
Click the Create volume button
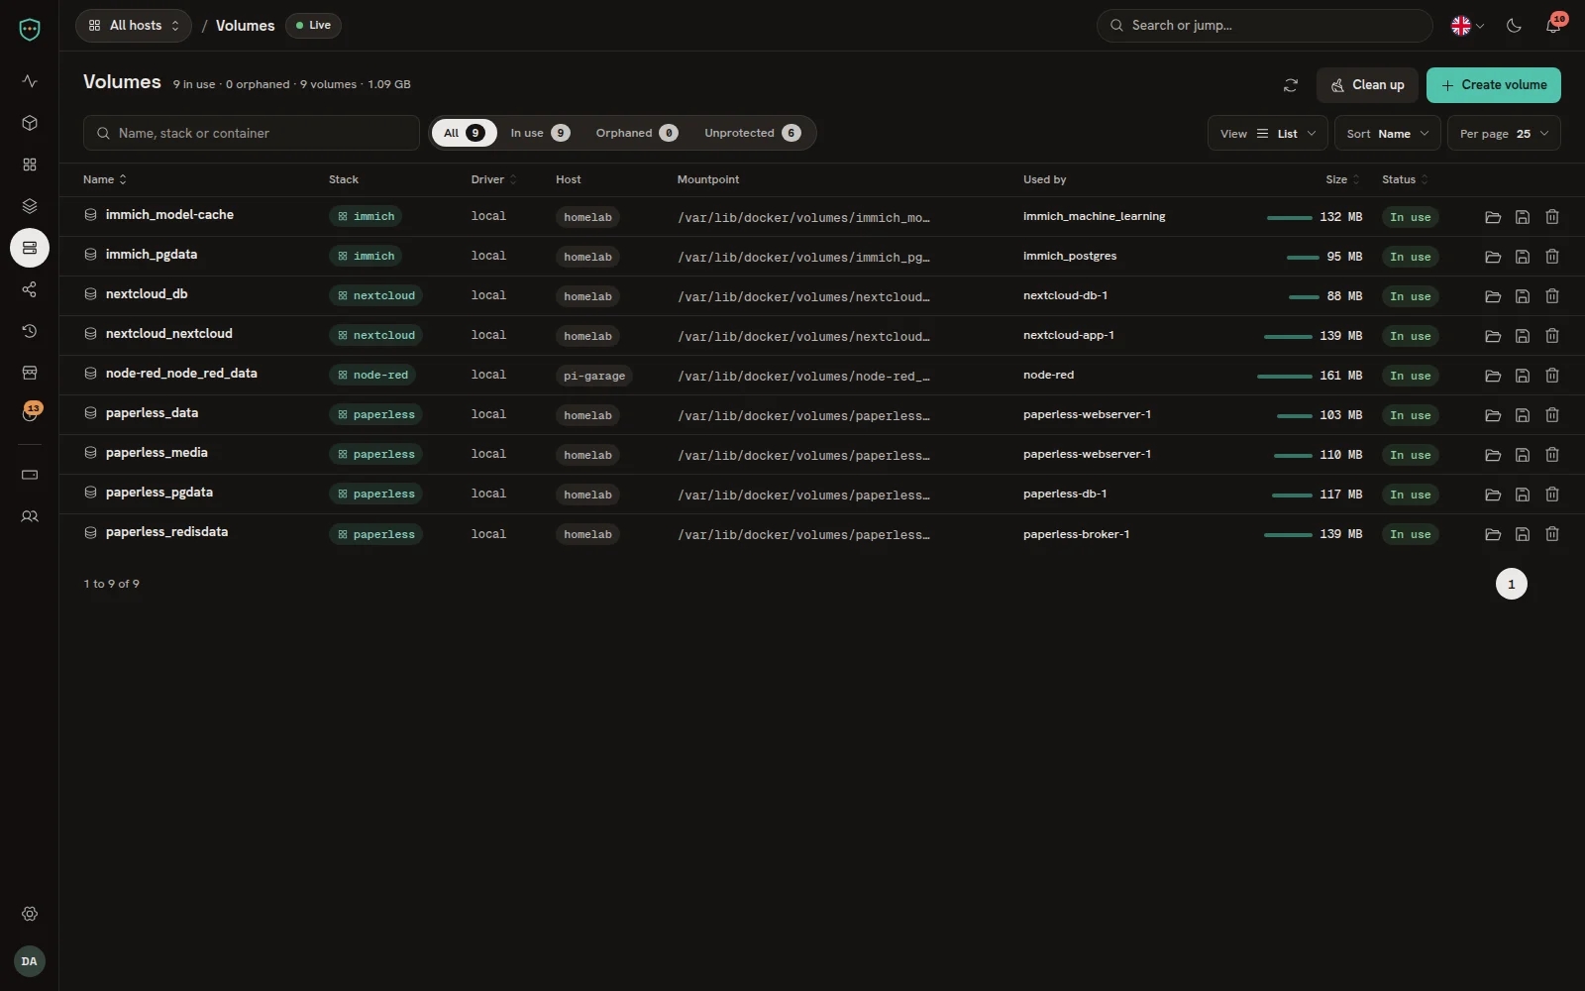pyautogui.click(x=1494, y=85)
